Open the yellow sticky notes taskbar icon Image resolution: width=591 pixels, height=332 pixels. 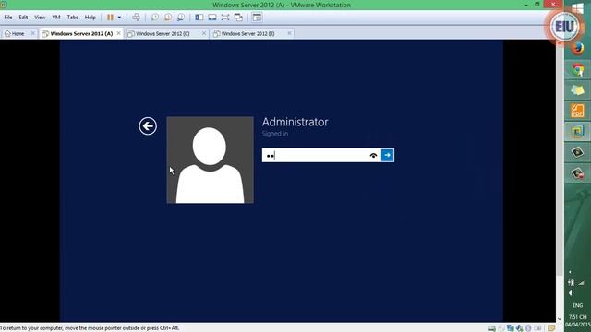point(577,90)
